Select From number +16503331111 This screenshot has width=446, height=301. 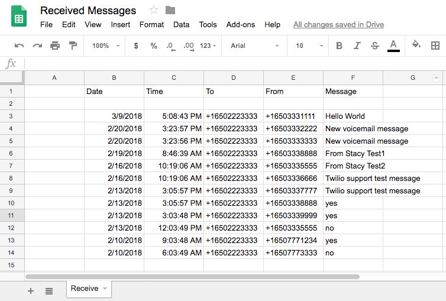(x=293, y=116)
